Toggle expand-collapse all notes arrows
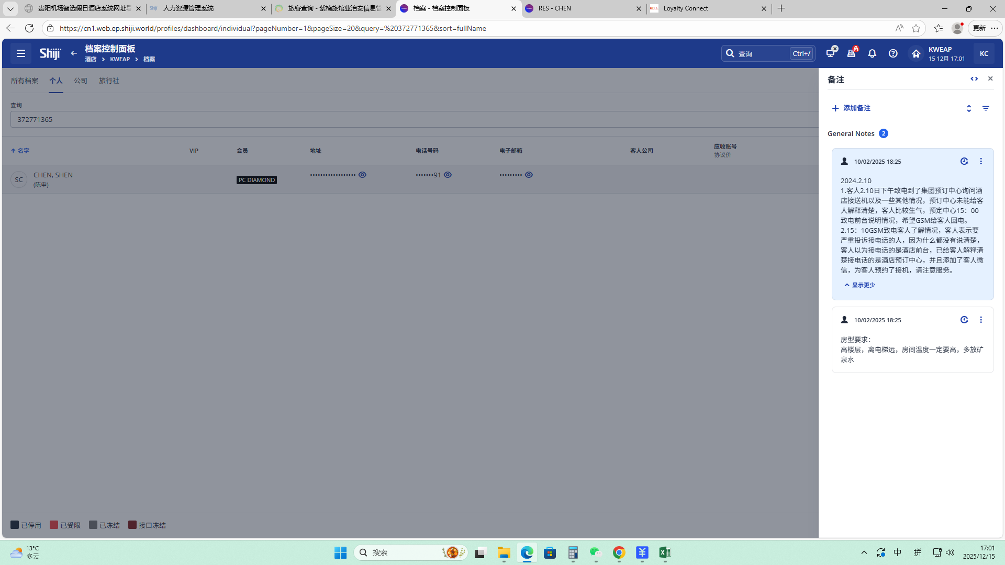The image size is (1005, 565). (x=969, y=108)
